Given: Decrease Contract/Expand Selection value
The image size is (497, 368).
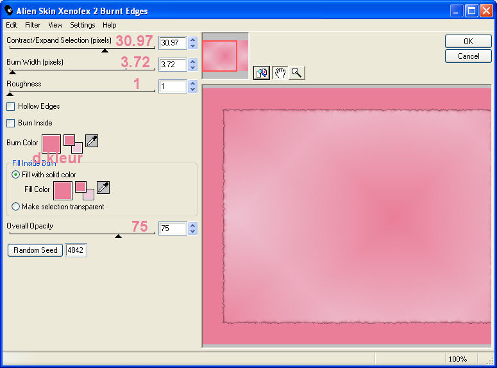Looking at the screenshot, I should click(x=193, y=46).
